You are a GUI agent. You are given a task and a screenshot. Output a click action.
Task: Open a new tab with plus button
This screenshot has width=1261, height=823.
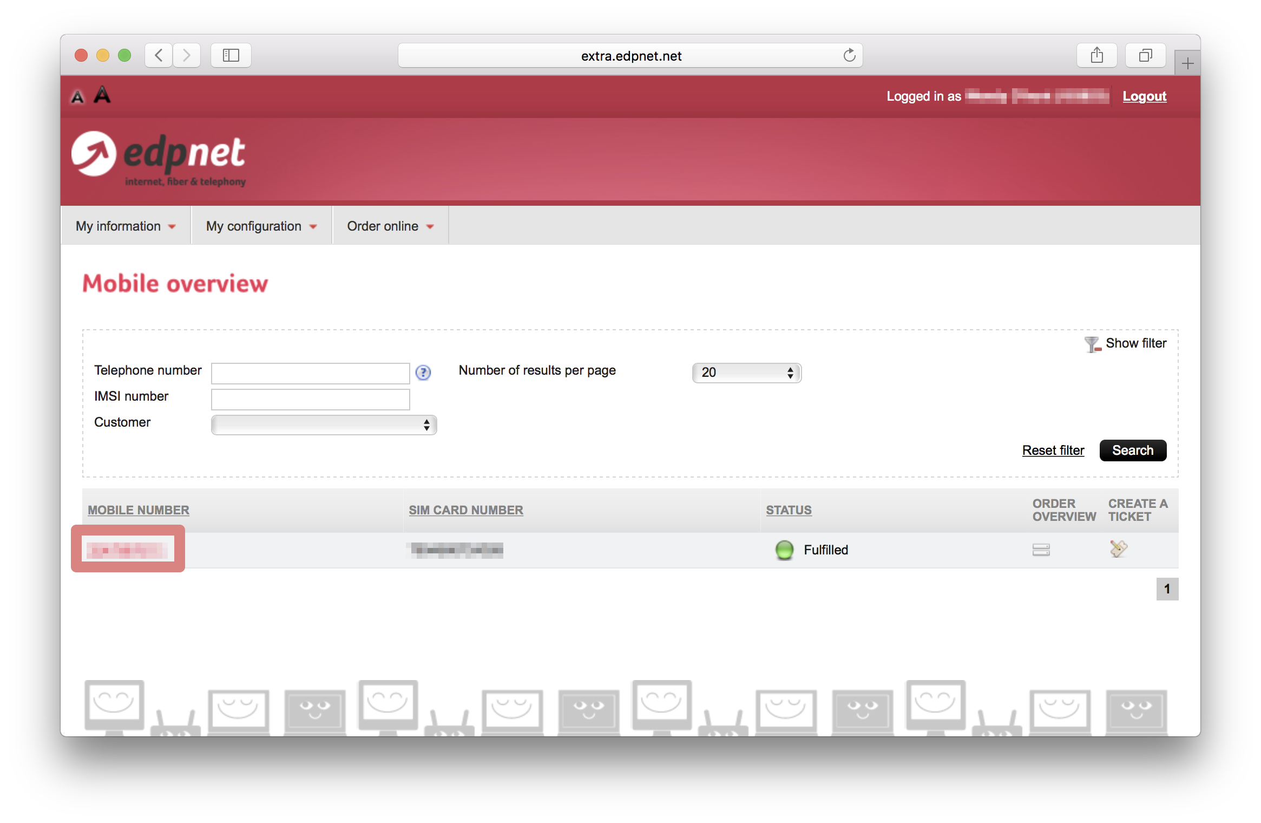click(x=1188, y=63)
